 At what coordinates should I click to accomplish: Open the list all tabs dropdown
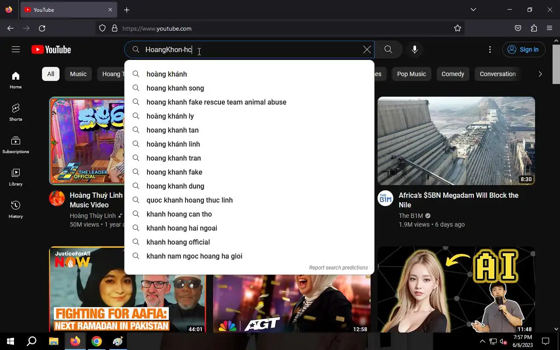(473, 10)
